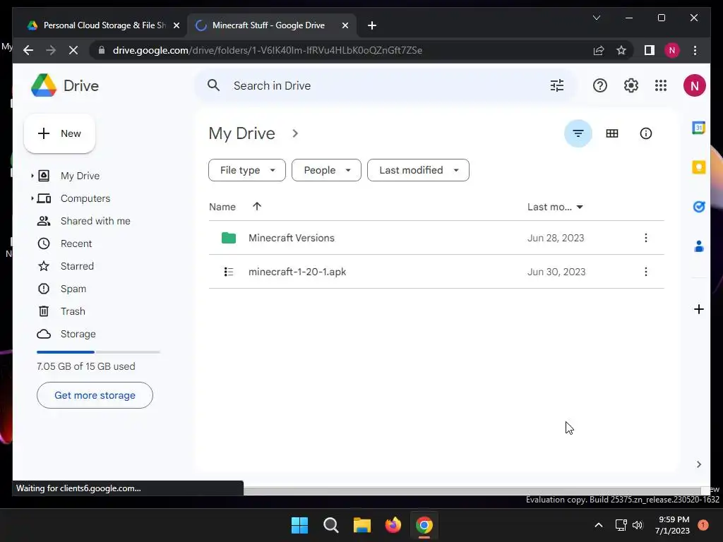The height and width of the screenshot is (542, 723).
Task: Reverse sort direction arrow next to Name
Action: coord(257,207)
